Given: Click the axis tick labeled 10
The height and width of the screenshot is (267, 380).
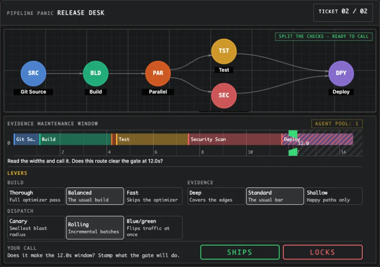Looking at the screenshot, I should pos(250,152).
